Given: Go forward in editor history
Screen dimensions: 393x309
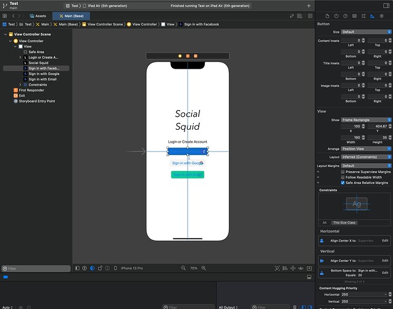Looking at the screenshot, I should [x=19, y=16].
